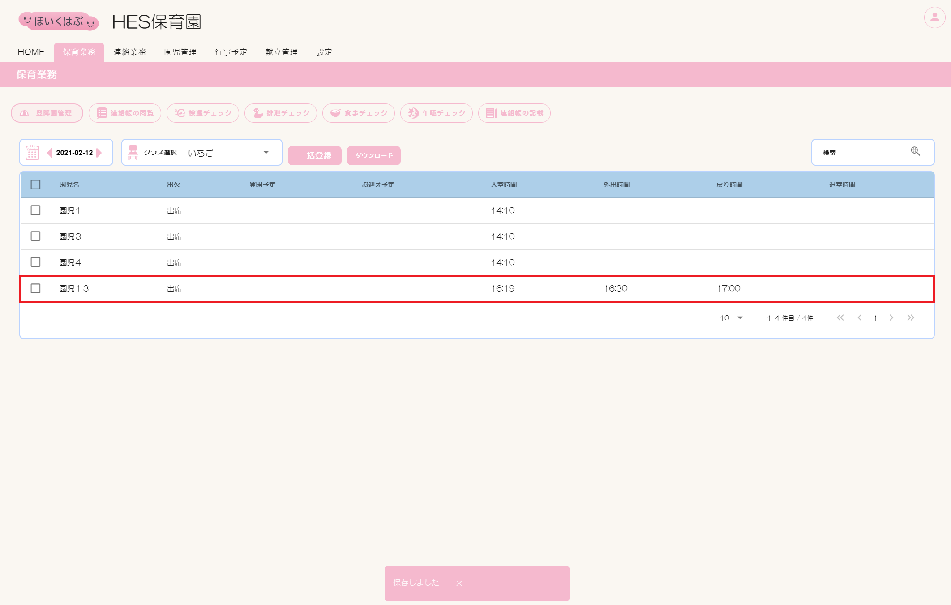The height and width of the screenshot is (605, 951).
Task: Check the box for 園児3
Action: (35, 236)
